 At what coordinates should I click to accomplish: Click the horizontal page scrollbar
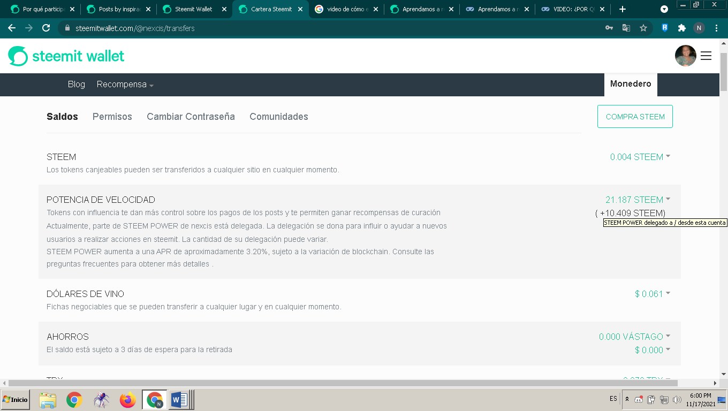[343, 383]
